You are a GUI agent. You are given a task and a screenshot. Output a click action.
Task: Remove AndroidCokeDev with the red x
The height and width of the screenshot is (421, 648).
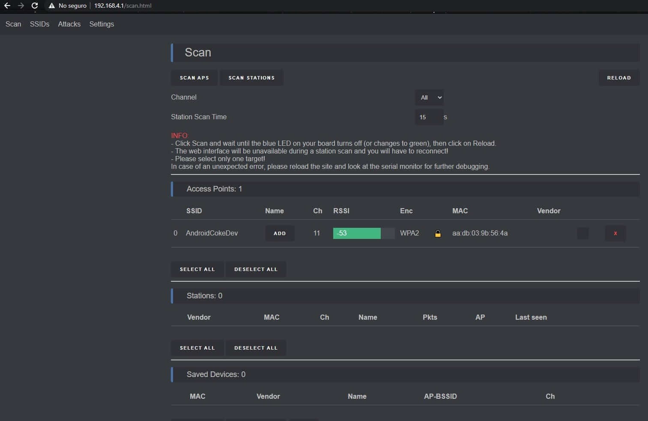pos(615,233)
